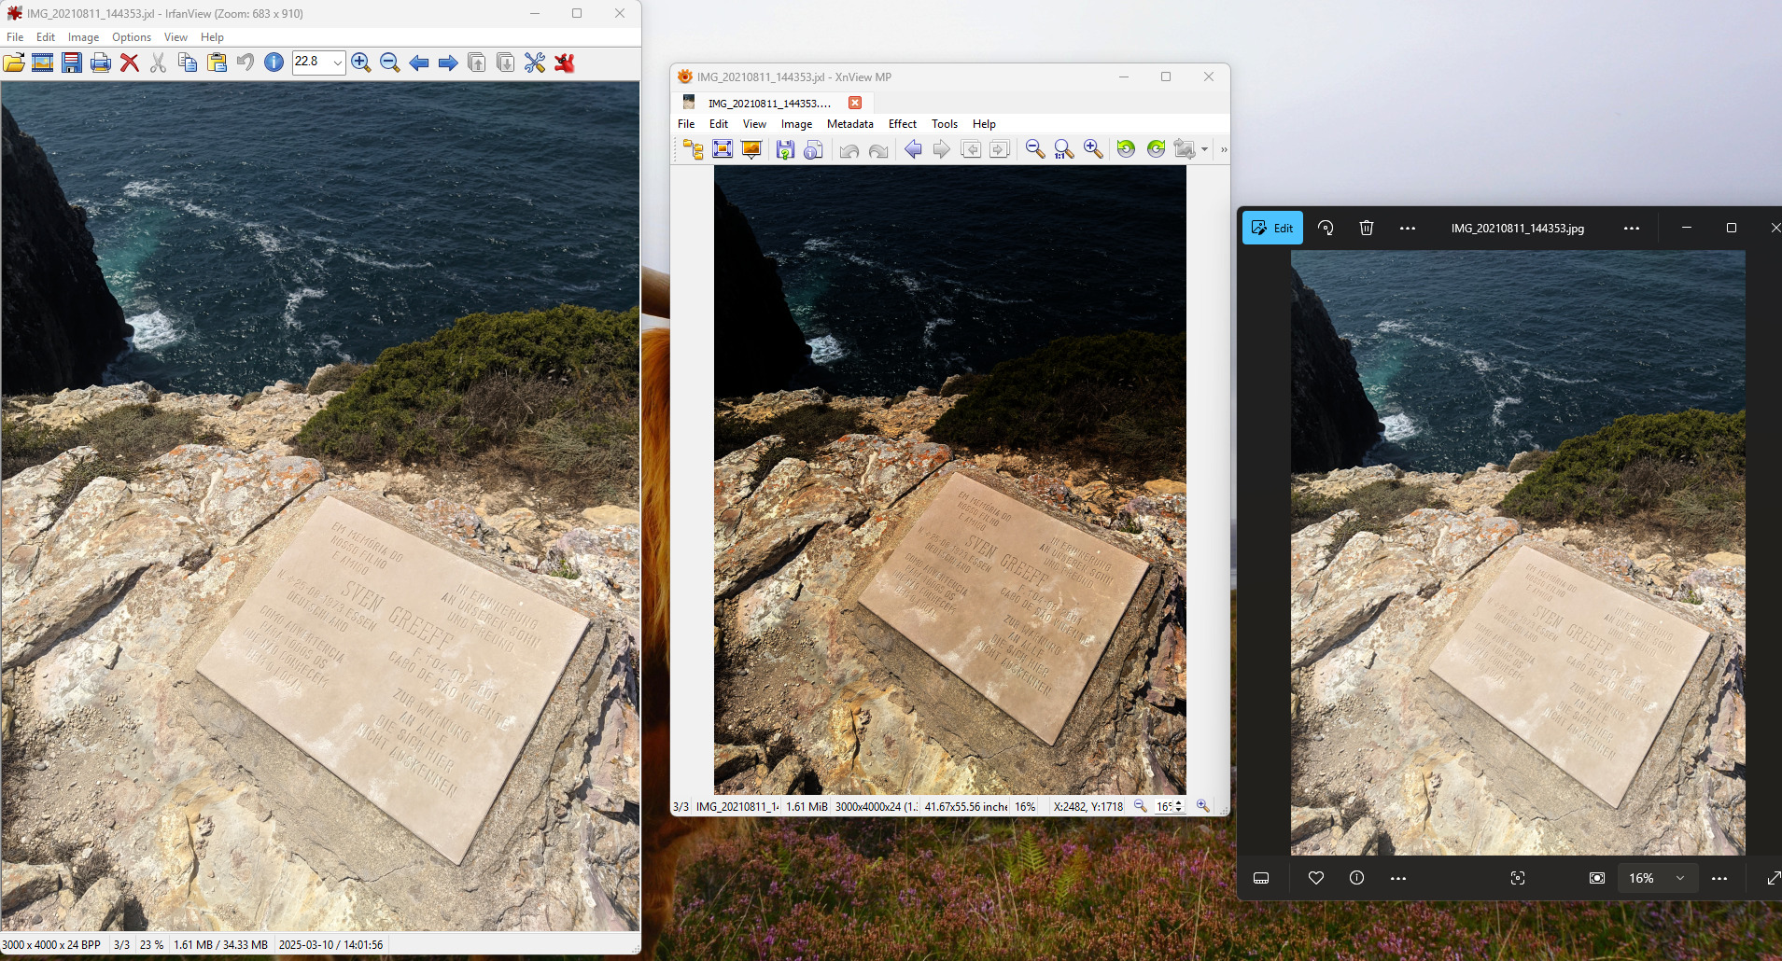Click the red X Delete icon in IrfanView
This screenshot has height=961, width=1782.
click(130, 63)
